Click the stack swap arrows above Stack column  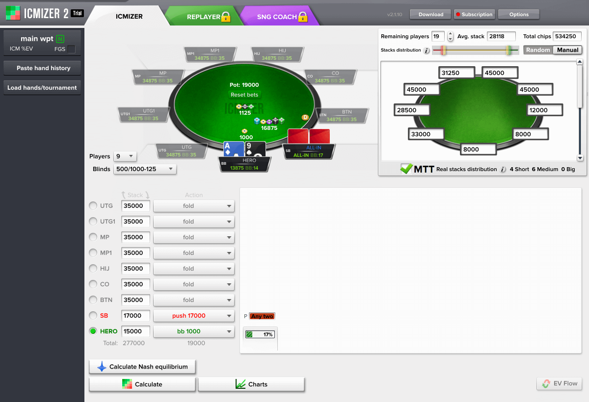point(135,195)
